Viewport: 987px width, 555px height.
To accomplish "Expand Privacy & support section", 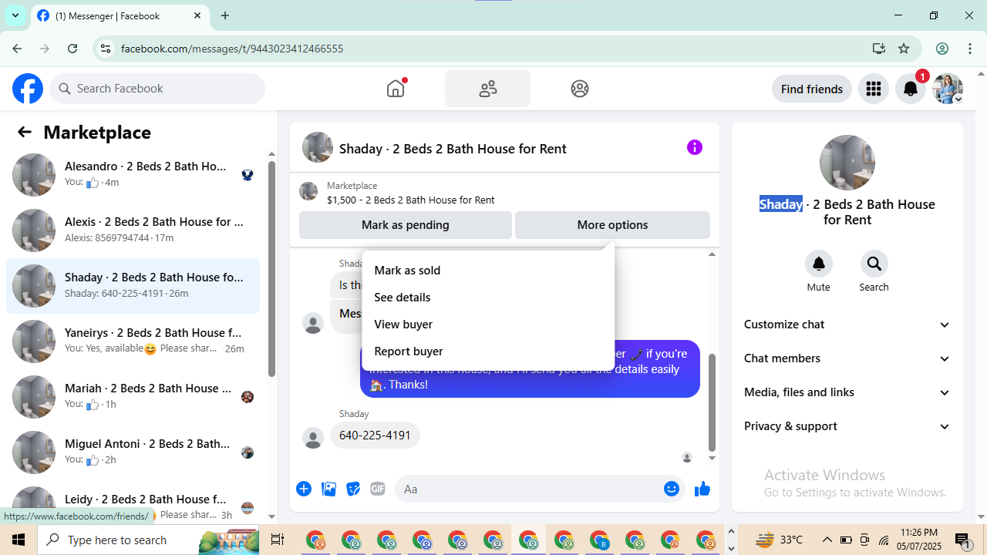I will pos(847,426).
